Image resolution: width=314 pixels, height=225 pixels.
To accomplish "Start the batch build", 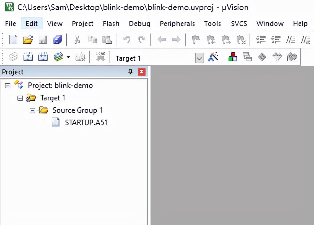I will click(x=58, y=57).
